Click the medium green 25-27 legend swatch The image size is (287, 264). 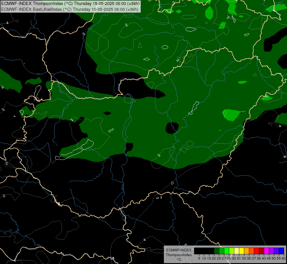click(222, 251)
